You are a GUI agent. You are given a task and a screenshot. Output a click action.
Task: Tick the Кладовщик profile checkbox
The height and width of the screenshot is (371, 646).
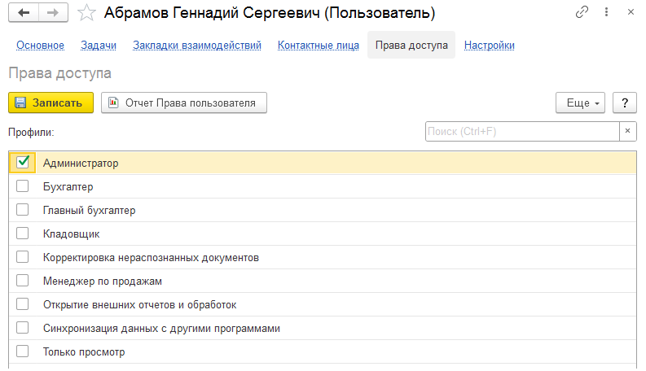[x=23, y=234]
